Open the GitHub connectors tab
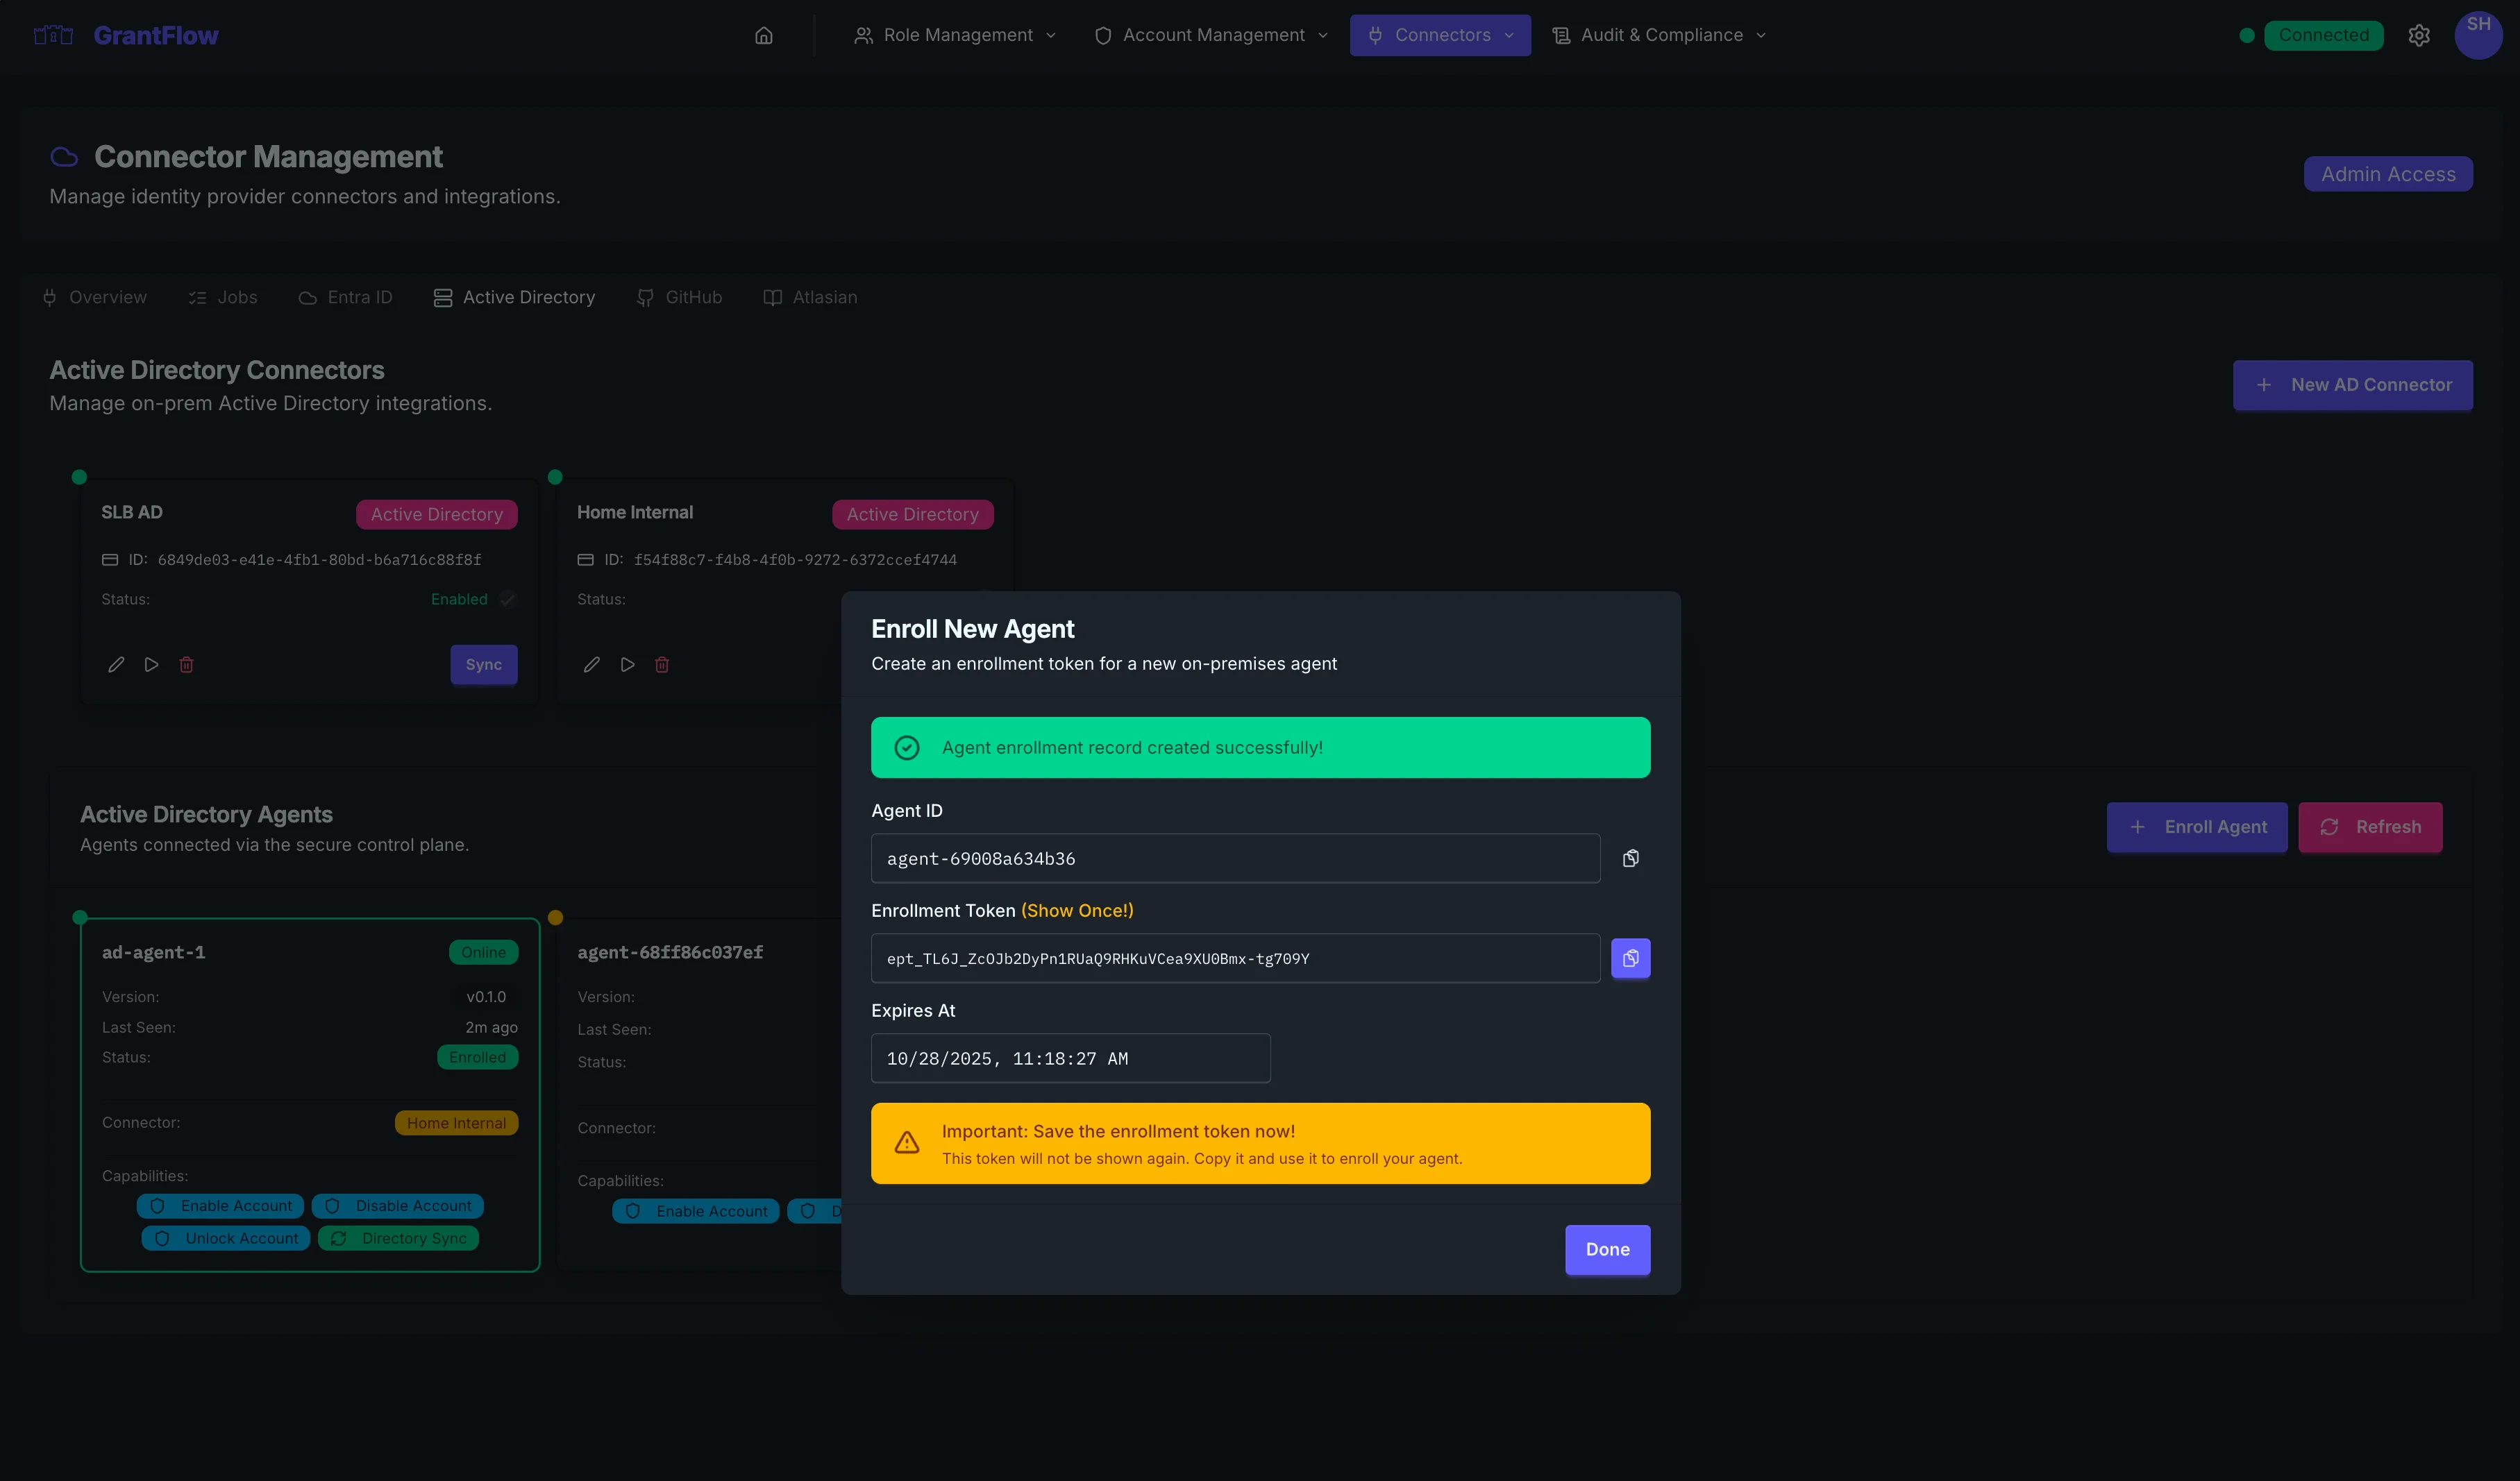 (x=680, y=297)
